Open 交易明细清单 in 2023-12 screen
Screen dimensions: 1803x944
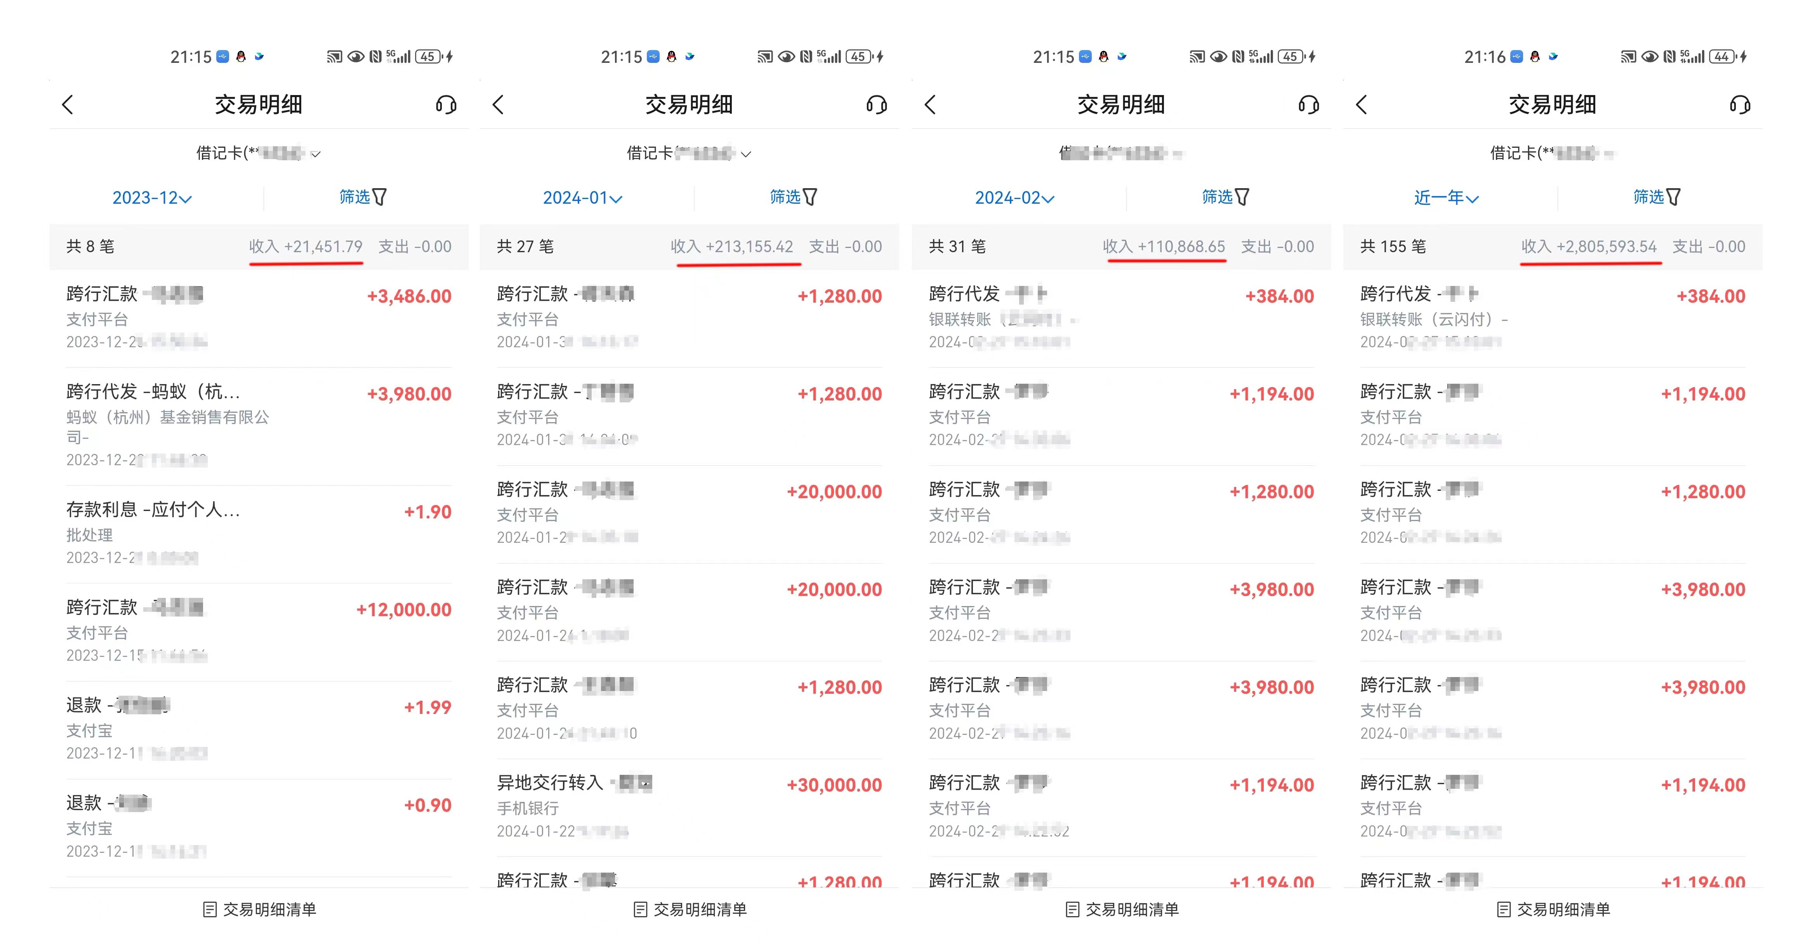(260, 909)
